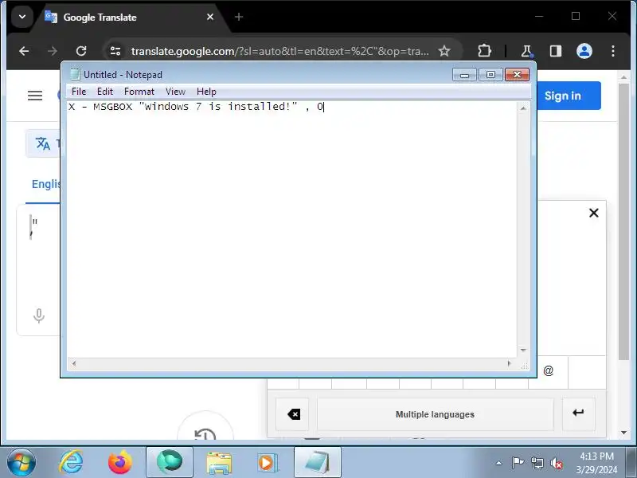Viewport: 637px width, 478px height.
Task: Open Notepad's Help menu
Action: 206,92
